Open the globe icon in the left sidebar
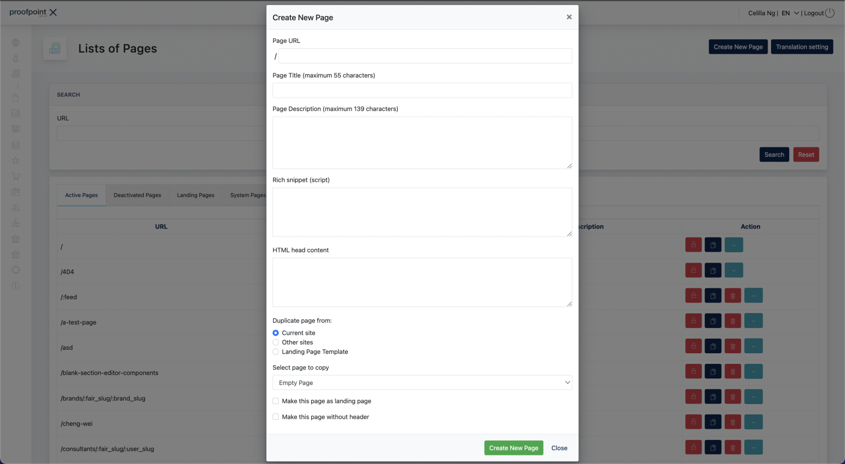845x464 pixels. click(x=16, y=43)
